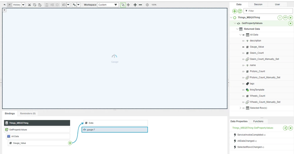The image size is (294, 154).
Task: Collapse the All Data node
Action: click(240, 35)
